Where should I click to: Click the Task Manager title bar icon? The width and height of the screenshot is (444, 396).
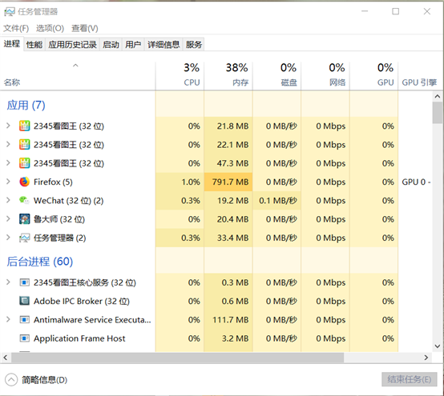click(x=10, y=11)
